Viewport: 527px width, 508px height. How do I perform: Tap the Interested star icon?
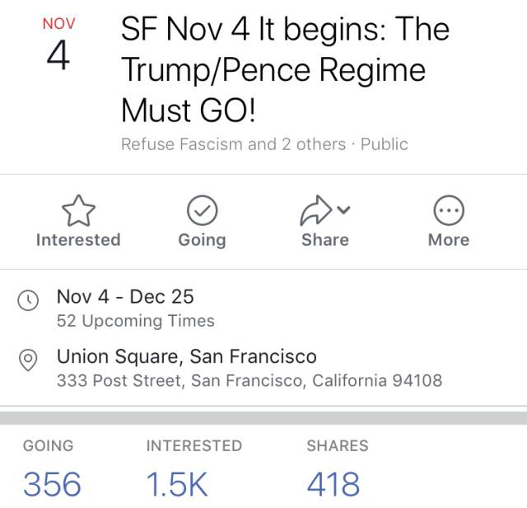click(78, 212)
